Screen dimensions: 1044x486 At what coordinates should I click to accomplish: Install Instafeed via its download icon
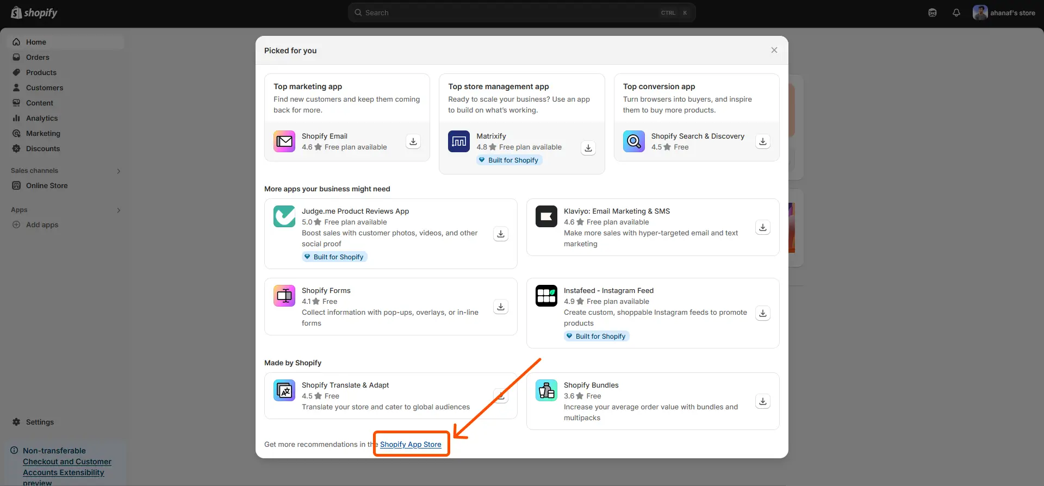pos(763,313)
